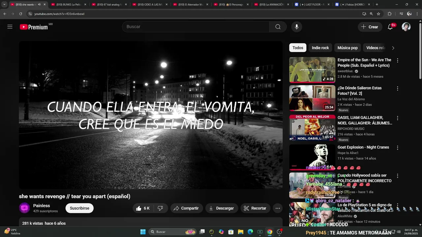The height and width of the screenshot is (237, 422).
Task: Dislike the video with thumbs down
Action: pos(161,208)
